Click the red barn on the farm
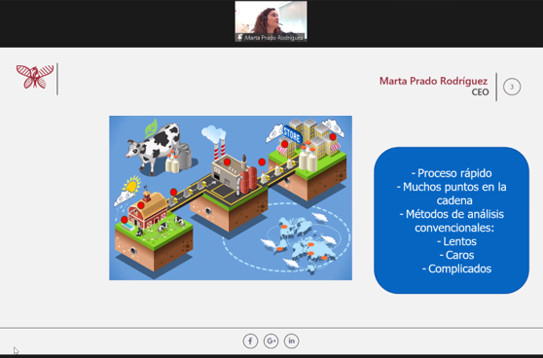Screen dimensions: 543x358 pos(149,210)
